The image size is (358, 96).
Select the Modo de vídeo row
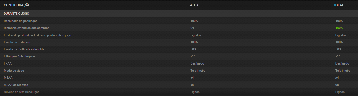(x=179, y=71)
